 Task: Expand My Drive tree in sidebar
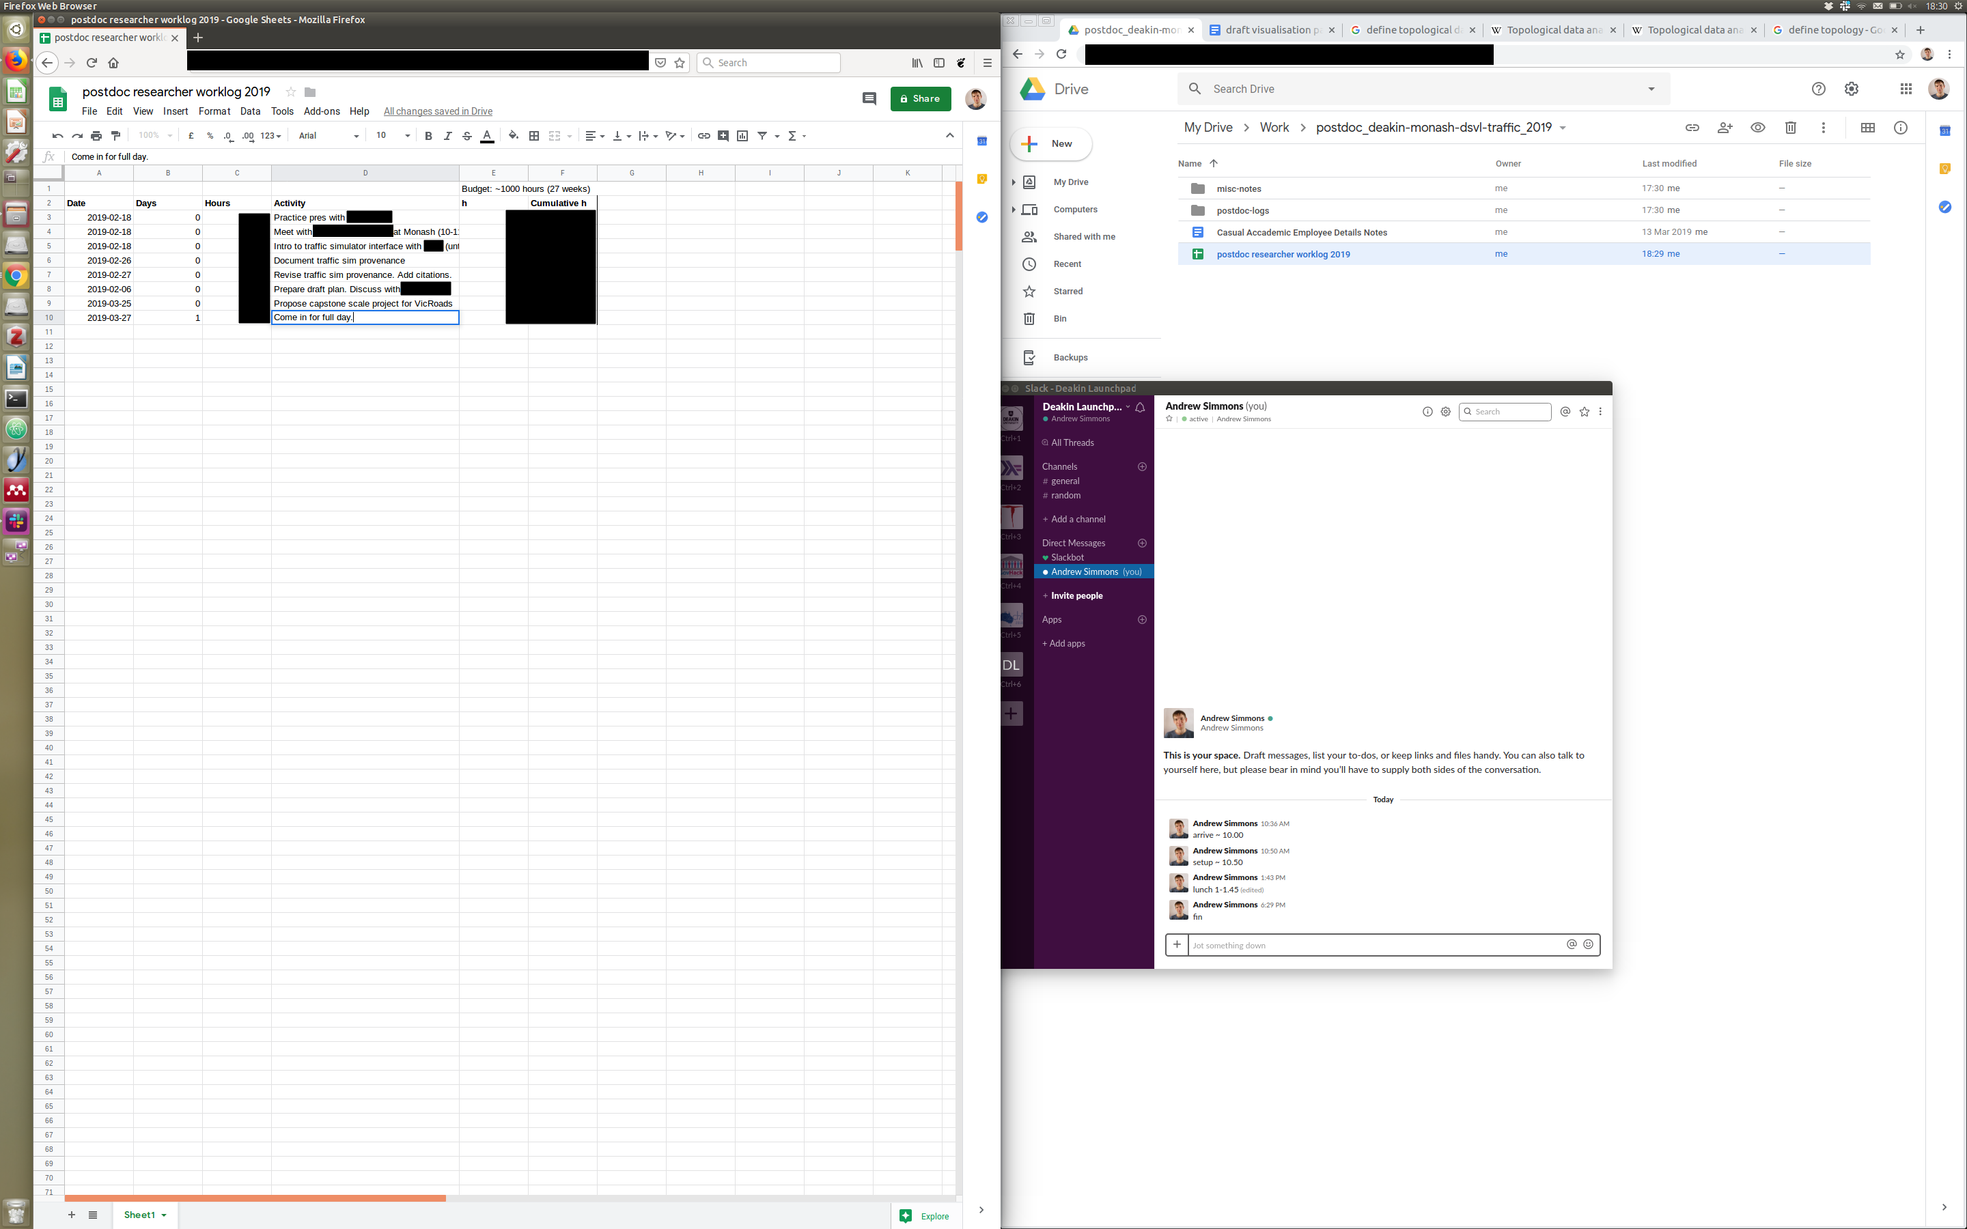1014,182
